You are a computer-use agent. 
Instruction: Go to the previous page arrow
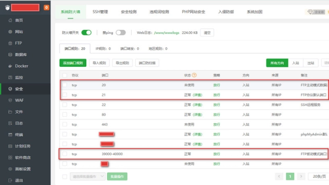tap(279, 176)
